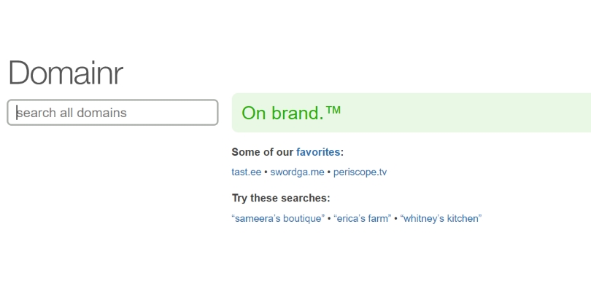Focus the search all domains field
The width and height of the screenshot is (591, 291).
[112, 113]
